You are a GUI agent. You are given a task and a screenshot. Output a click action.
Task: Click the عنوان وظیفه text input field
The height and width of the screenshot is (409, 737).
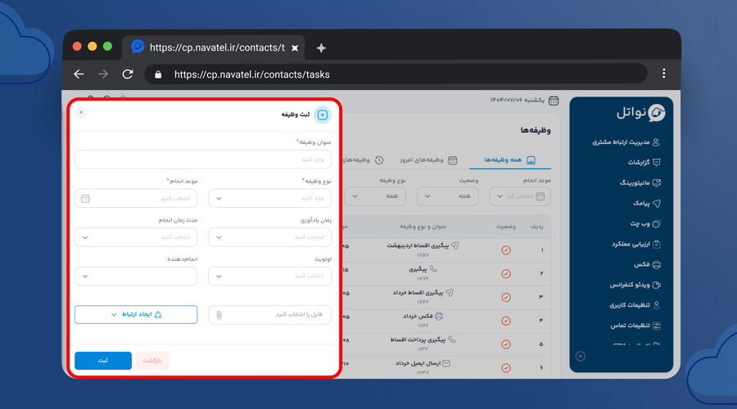click(202, 160)
